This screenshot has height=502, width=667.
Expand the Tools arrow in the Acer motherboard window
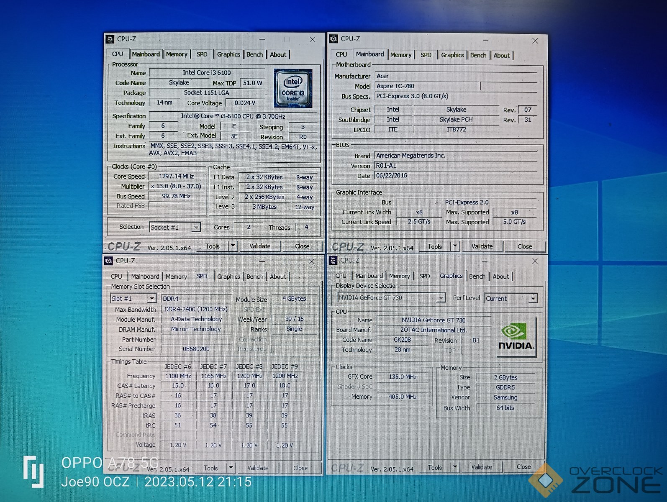coord(455,246)
